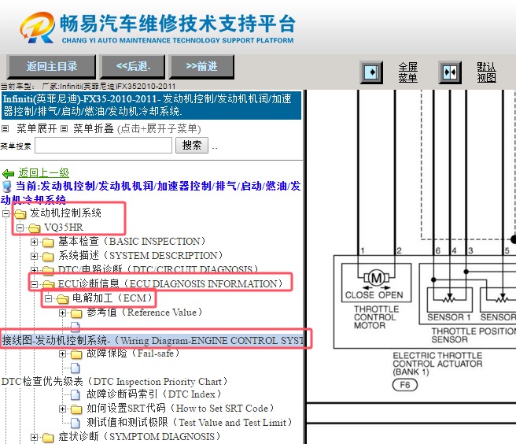
Task: Click the 菜单折叠 collapse-all icon
Action: (x=64, y=129)
